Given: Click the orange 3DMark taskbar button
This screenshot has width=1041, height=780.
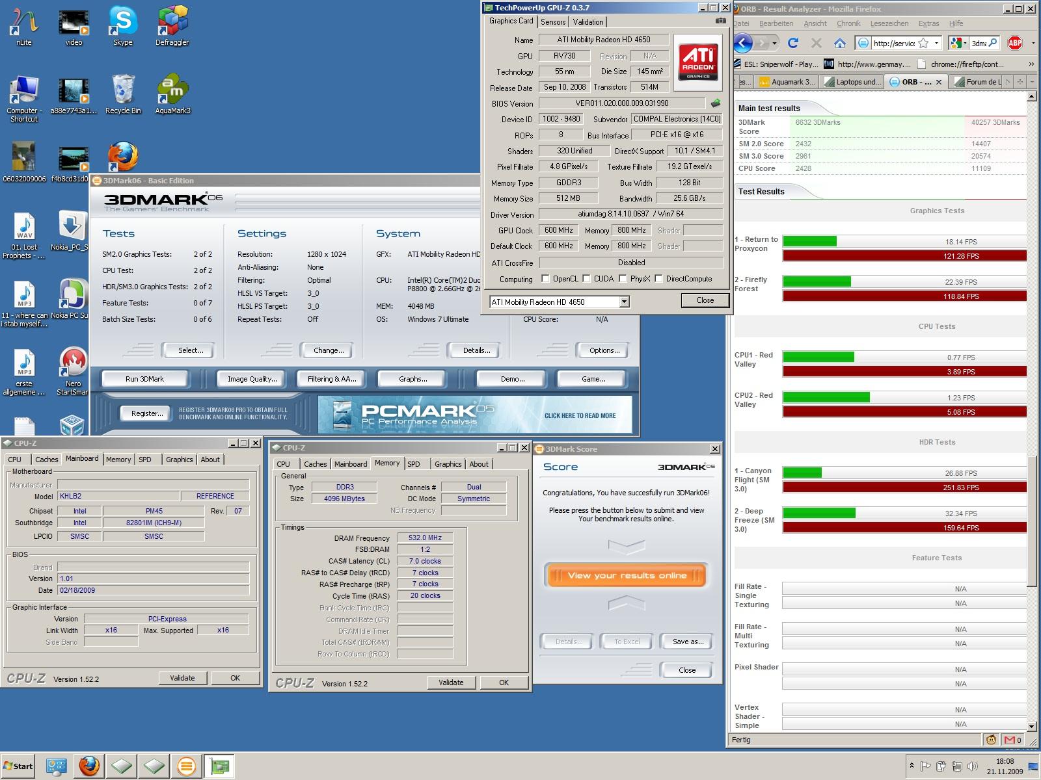Looking at the screenshot, I should tap(187, 766).
